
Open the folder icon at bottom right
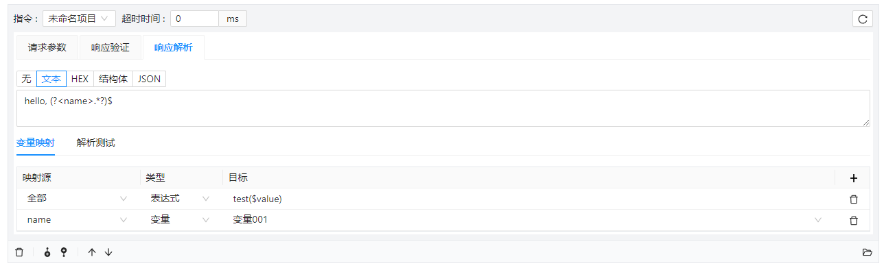pyautogui.click(x=867, y=252)
